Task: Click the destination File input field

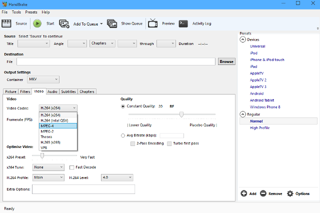Action: 116,61
